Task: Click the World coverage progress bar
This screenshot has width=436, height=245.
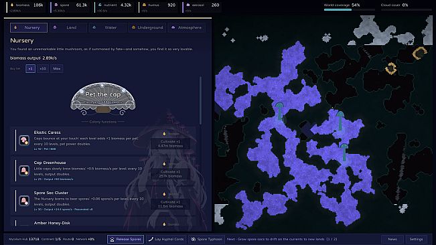Action: pyautogui.click(x=350, y=10)
